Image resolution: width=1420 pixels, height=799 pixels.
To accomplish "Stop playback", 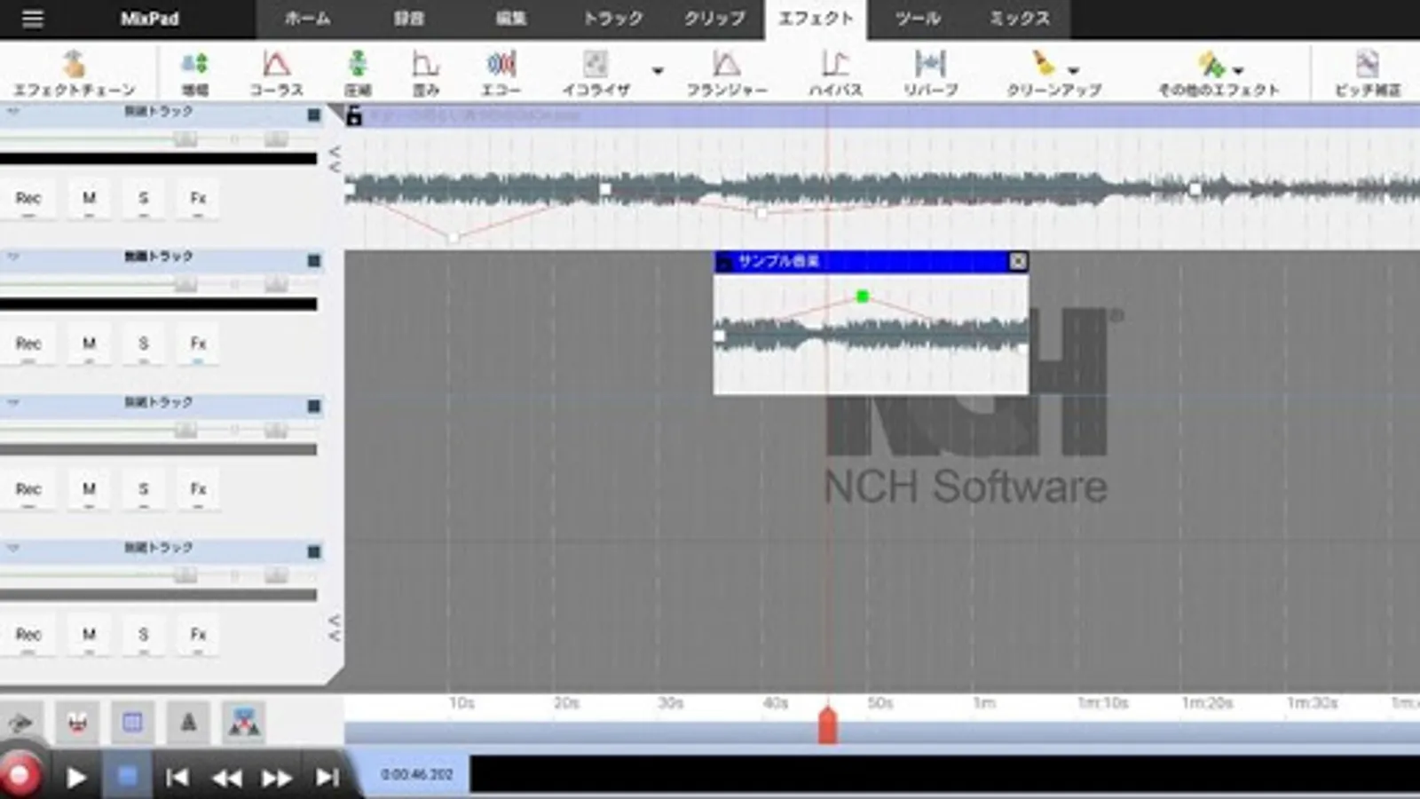I will point(127,777).
